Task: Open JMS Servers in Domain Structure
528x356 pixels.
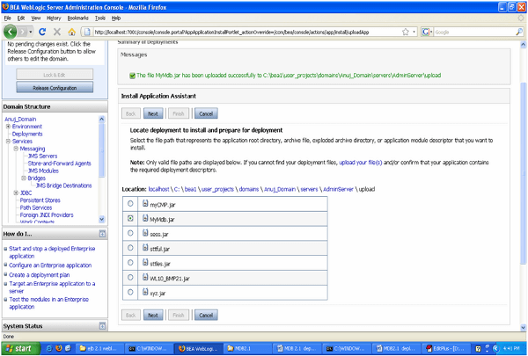Action: pos(43,156)
